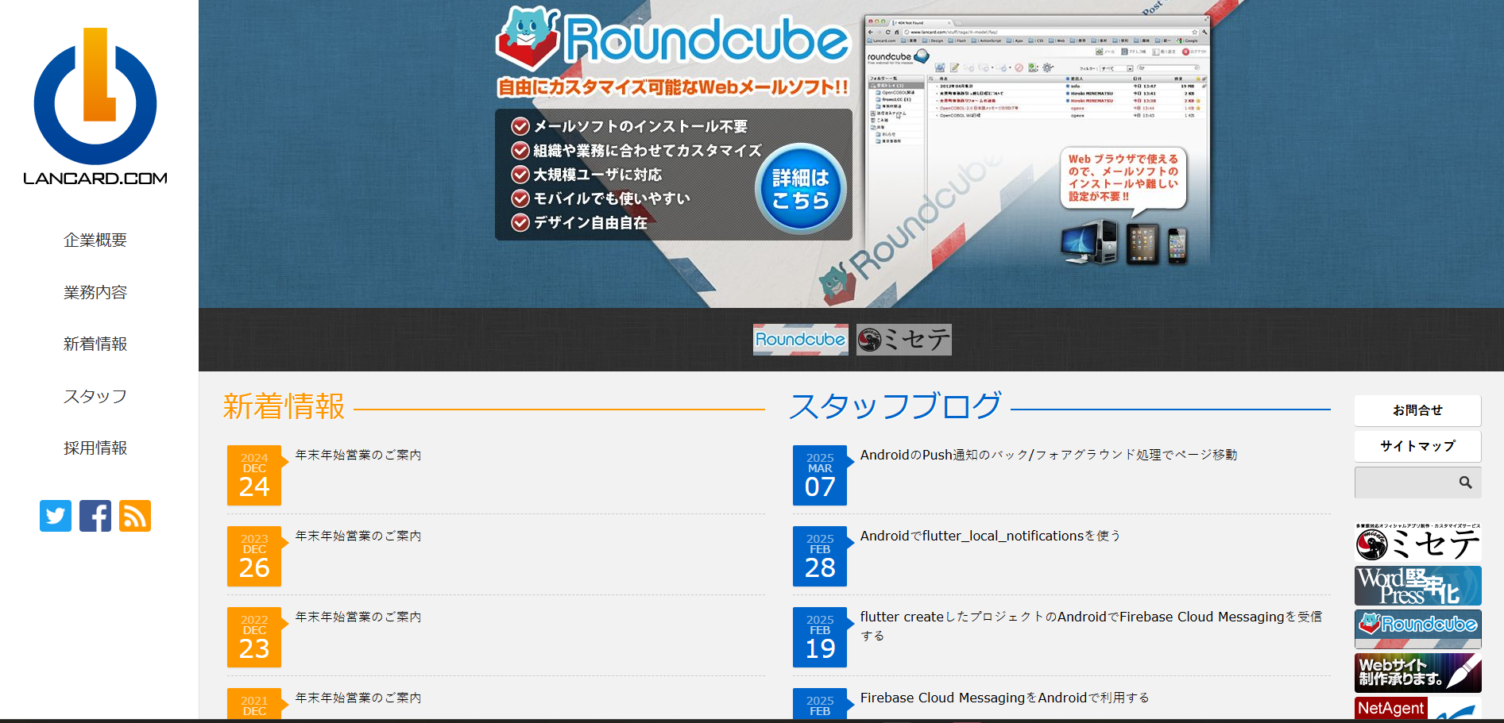Screen dimensions: 1504x723
Task: Click the スタッフブログ section heading
Action: [x=895, y=406]
